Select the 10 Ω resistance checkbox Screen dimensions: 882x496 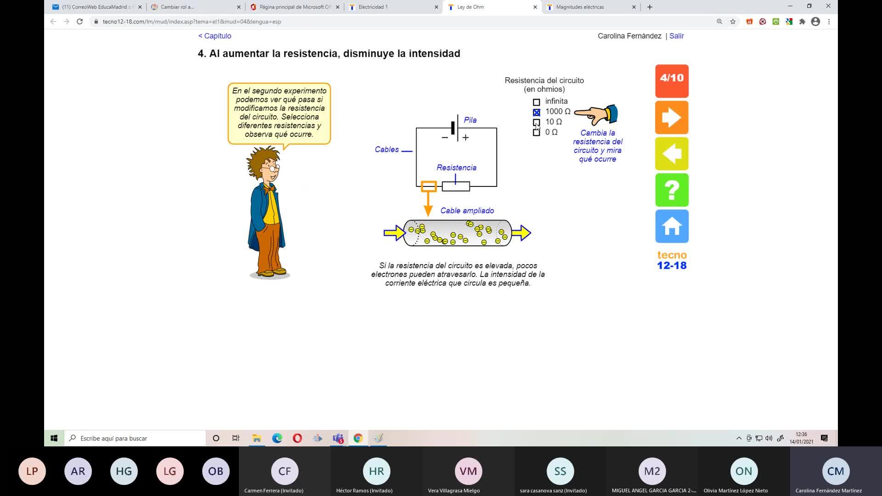click(536, 122)
